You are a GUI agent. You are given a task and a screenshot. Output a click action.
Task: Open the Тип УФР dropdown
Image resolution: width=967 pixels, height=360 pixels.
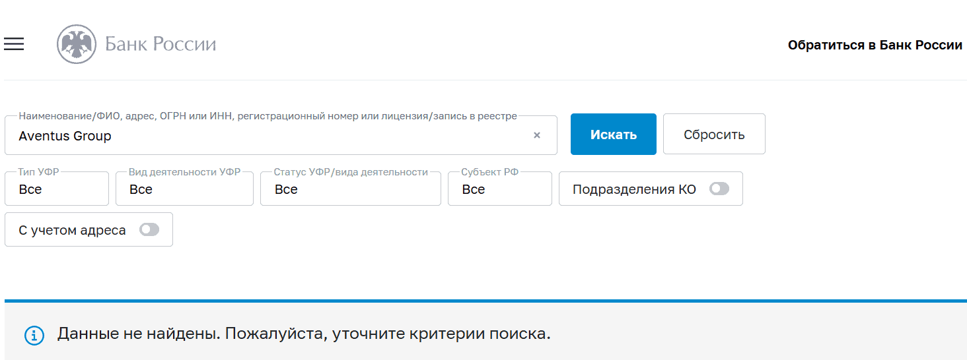coord(57,189)
